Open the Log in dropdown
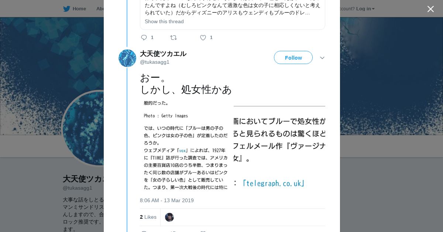The width and height of the screenshot is (443, 232). click(x=365, y=9)
